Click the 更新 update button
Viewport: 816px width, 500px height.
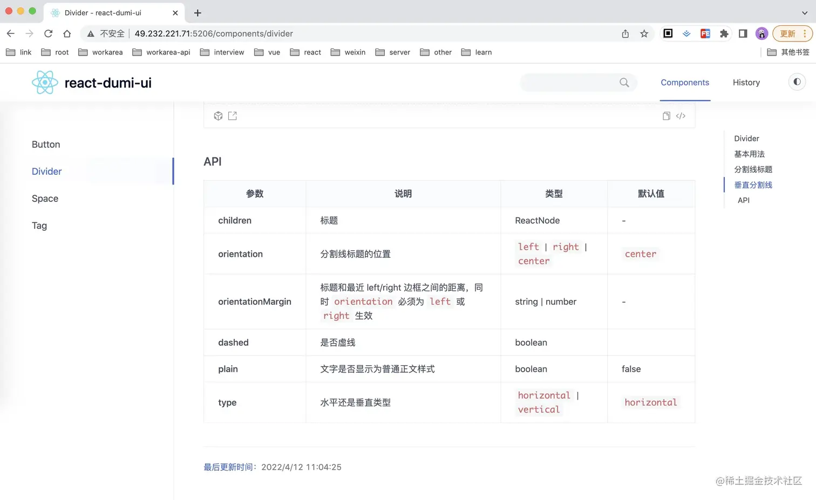click(x=792, y=33)
